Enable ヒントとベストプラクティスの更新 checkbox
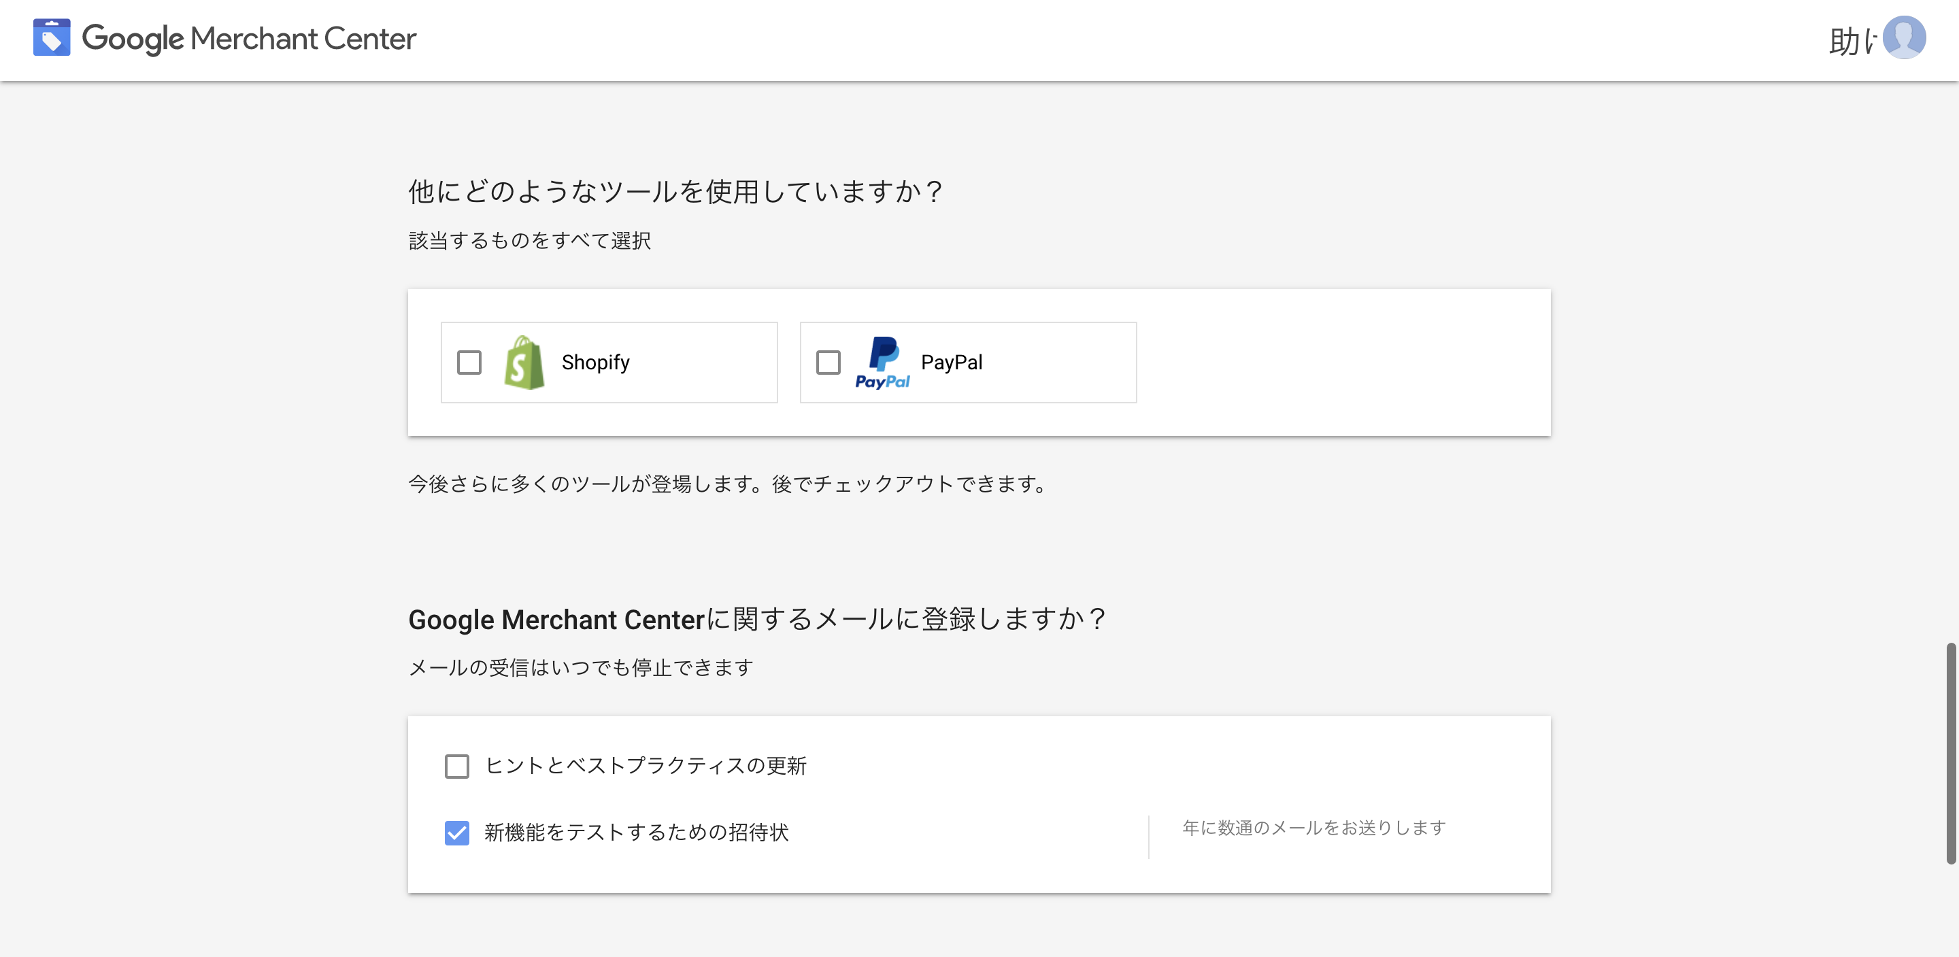Viewport: 1959px width, 957px height. point(457,766)
